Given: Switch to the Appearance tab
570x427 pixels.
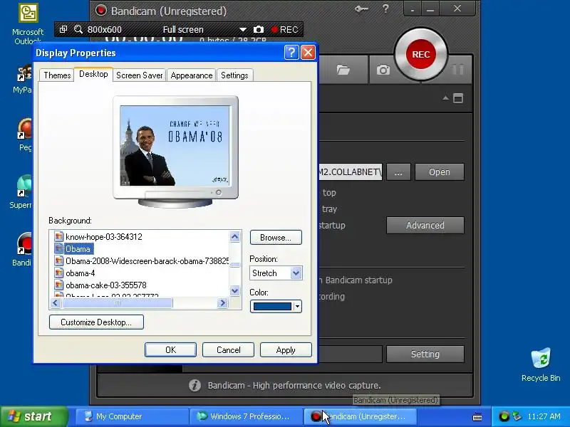Looking at the screenshot, I should point(191,75).
